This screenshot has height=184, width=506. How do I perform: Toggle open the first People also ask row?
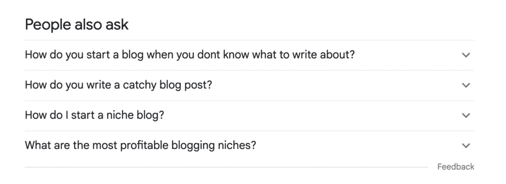[x=250, y=55]
